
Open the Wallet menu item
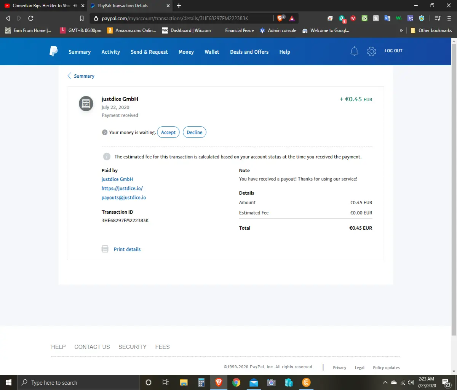[x=212, y=52]
